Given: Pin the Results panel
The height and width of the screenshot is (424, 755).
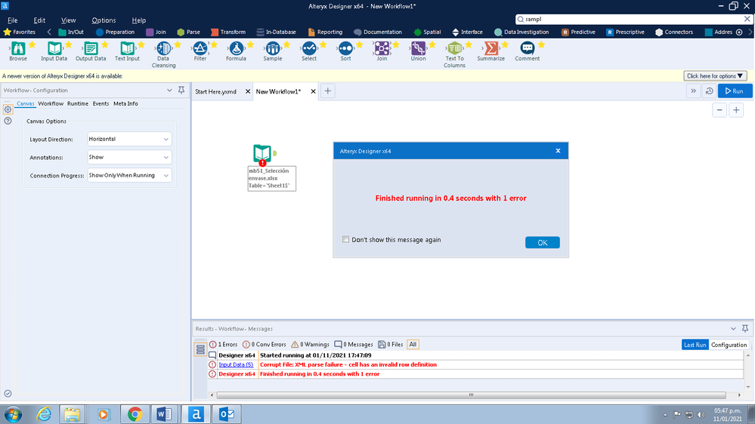Looking at the screenshot, I should point(745,328).
